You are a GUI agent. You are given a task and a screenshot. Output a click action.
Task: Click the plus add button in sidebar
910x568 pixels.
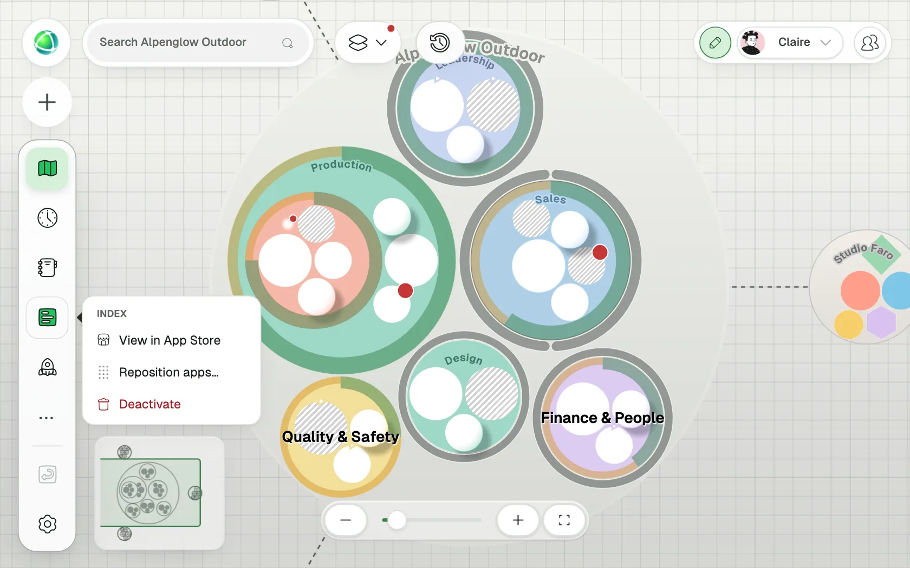47,102
